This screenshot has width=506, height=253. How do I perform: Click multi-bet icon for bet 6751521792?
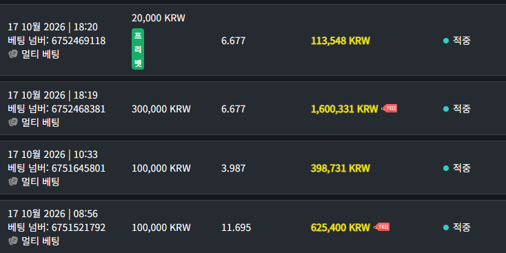(12, 241)
